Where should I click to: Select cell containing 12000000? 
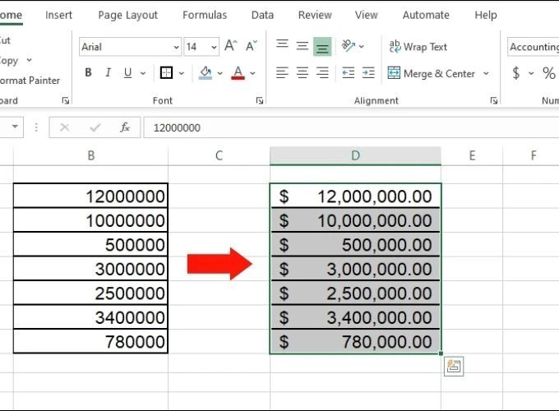[x=91, y=196]
